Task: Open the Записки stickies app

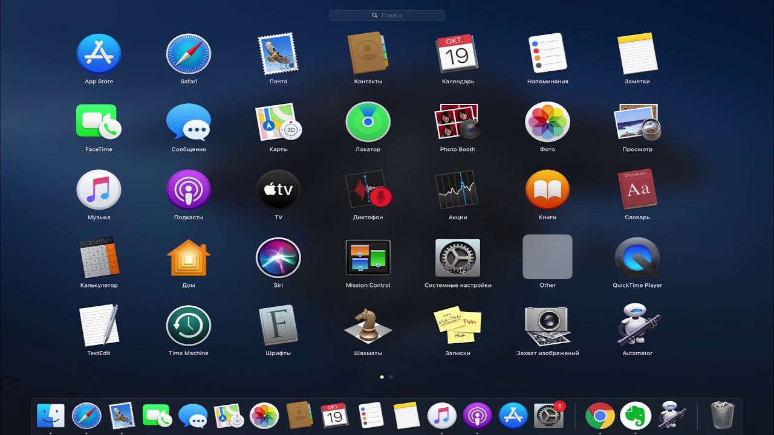Action: click(458, 326)
